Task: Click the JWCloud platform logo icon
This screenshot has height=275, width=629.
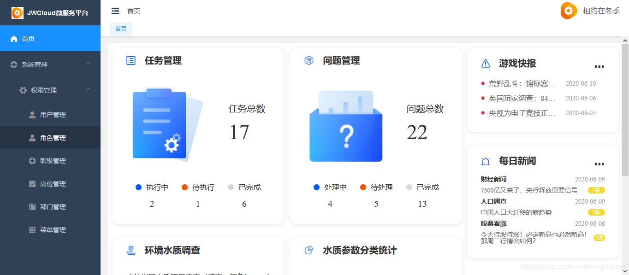Action: pos(18,13)
